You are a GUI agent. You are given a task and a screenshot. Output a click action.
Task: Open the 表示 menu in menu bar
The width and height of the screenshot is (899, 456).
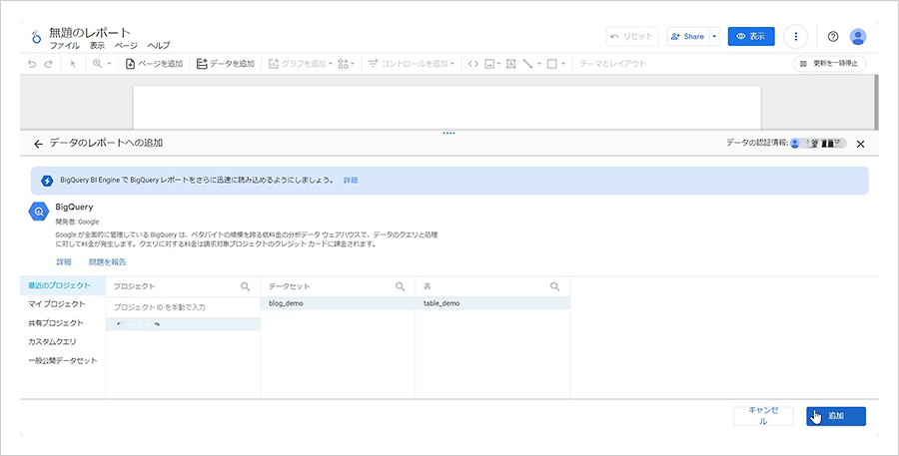(x=97, y=45)
